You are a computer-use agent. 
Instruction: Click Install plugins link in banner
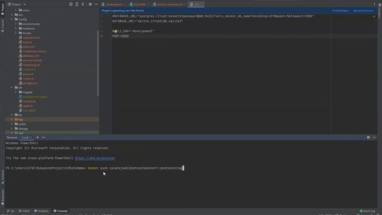340,11
